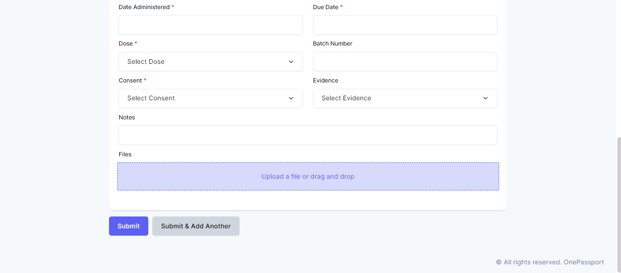Image resolution: width=621 pixels, height=273 pixels.
Task: Click the Evidence dropdown chevron
Action: (485, 98)
